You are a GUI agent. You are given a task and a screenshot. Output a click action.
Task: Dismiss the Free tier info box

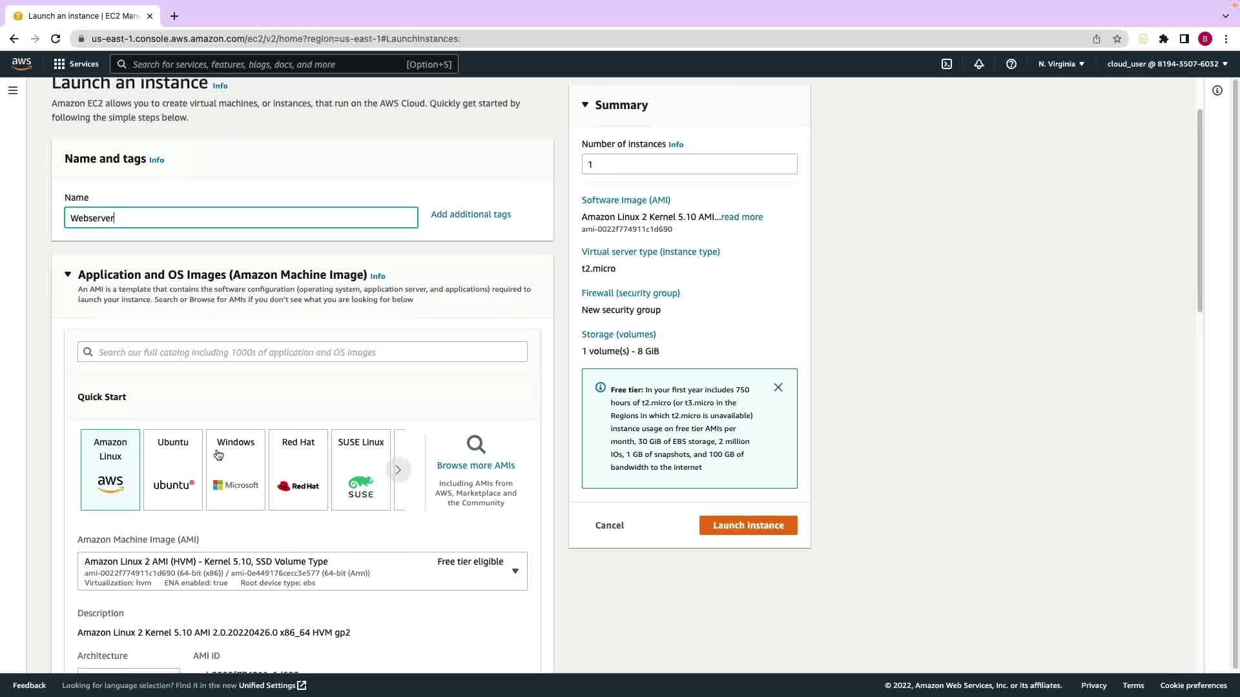coord(778,387)
